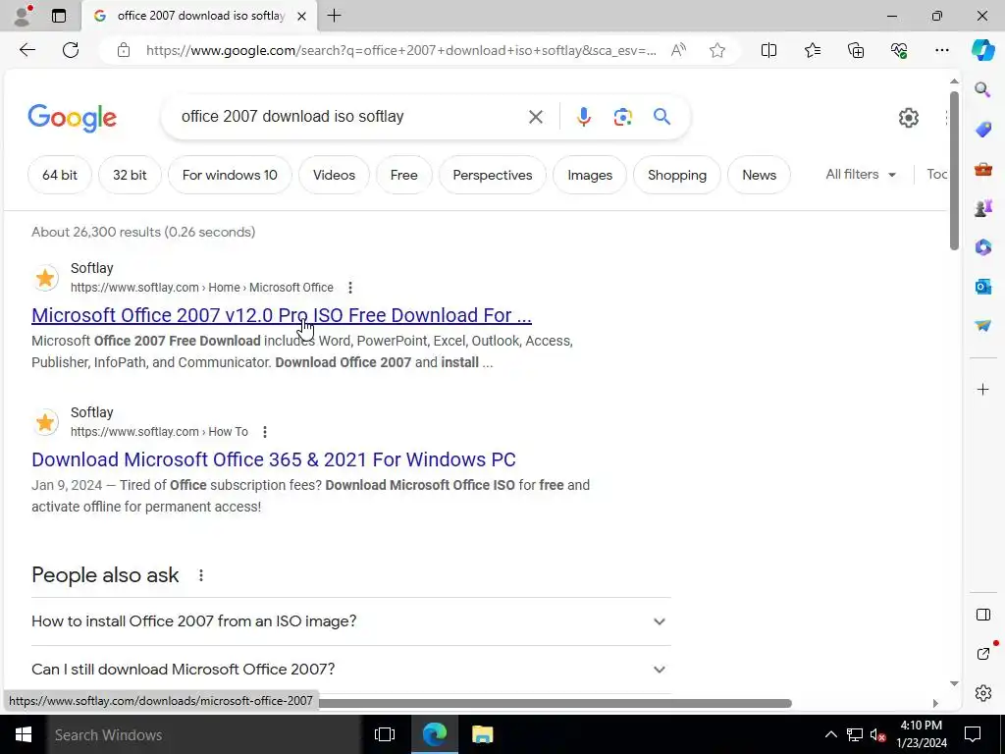Toggle sidebar panel layout icon

(983, 615)
